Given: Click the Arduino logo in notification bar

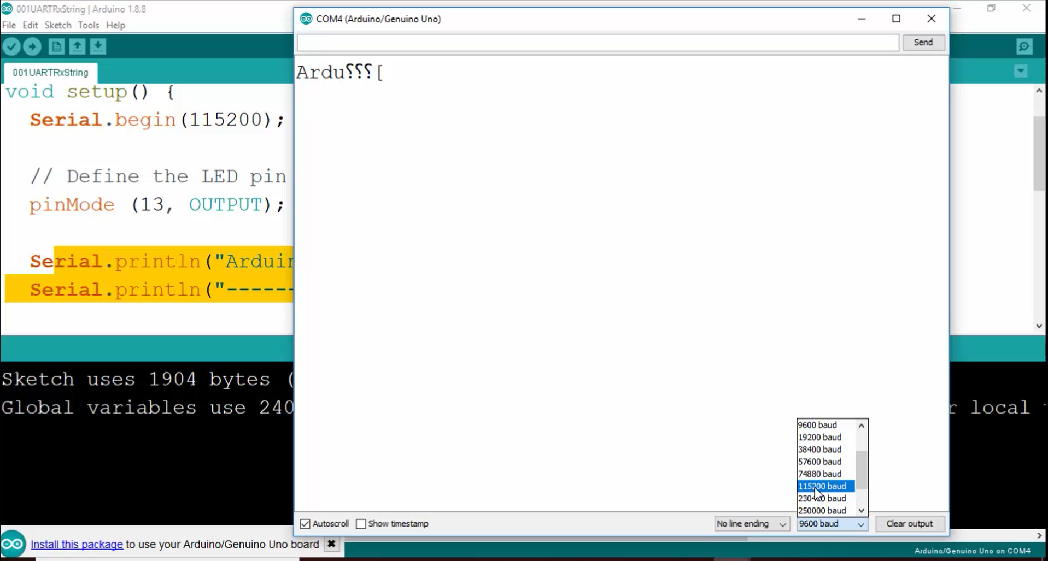Looking at the screenshot, I should point(13,544).
